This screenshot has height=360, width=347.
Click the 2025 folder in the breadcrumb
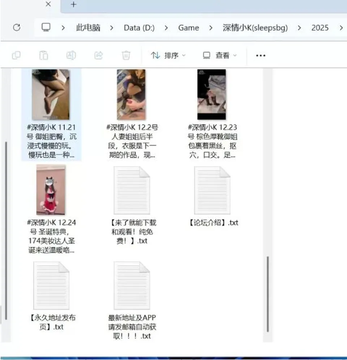320,28
